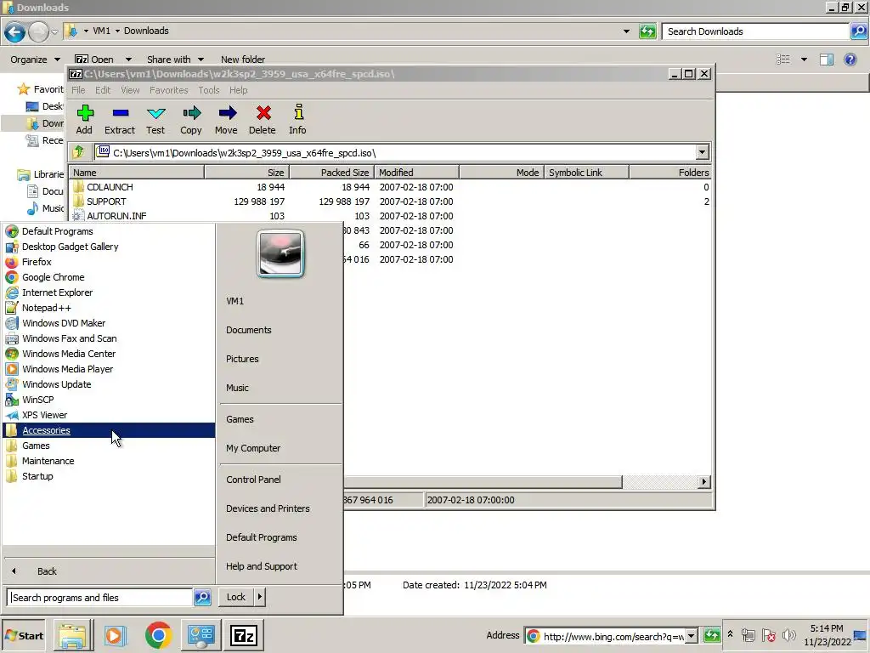Open Windows DVD Maker
This screenshot has width=870, height=653.
click(x=64, y=323)
